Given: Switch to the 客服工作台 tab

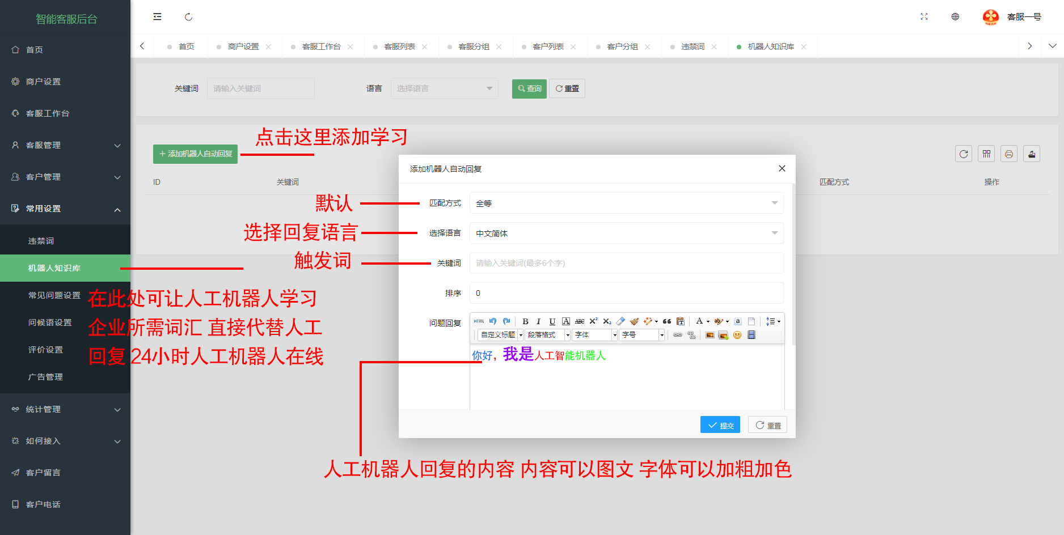Looking at the screenshot, I should click(x=321, y=46).
